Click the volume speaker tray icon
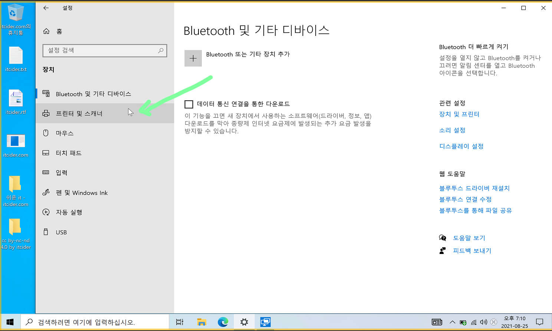 pos(483,322)
